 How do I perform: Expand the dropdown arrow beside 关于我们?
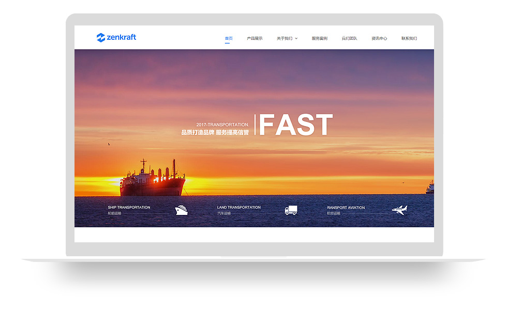click(296, 38)
